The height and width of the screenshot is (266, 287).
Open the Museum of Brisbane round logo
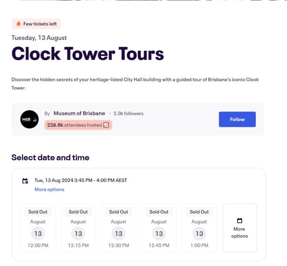point(29,120)
